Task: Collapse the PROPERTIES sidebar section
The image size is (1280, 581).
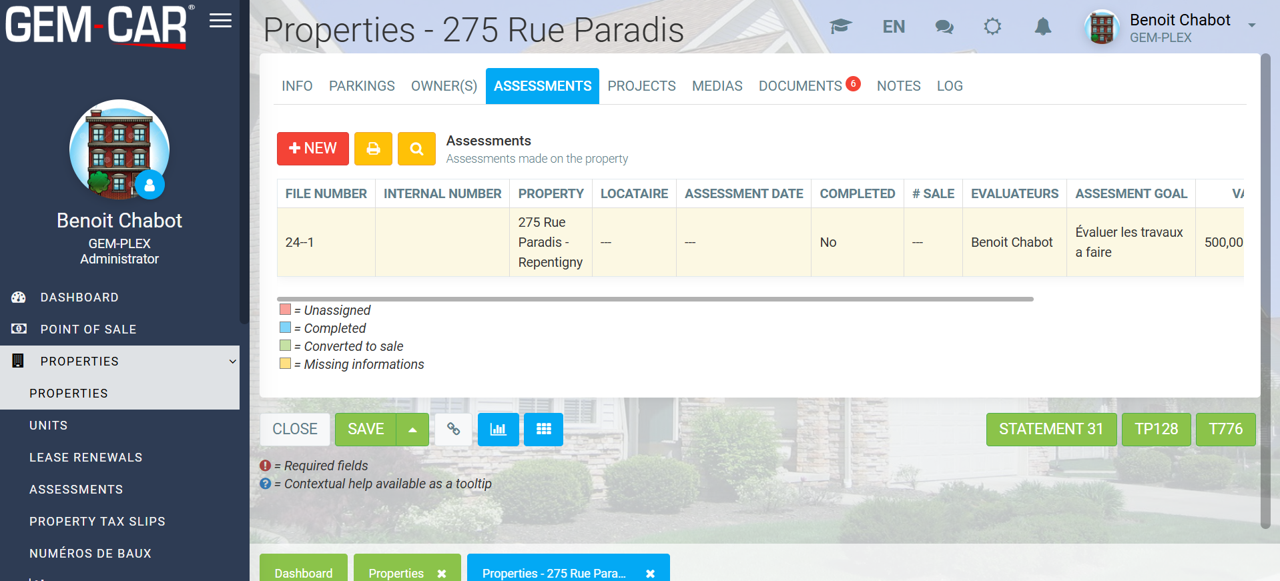Action: (x=232, y=362)
